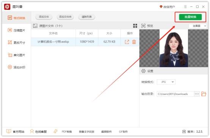Click the 添加文件夹 button
This screenshot has height=138, width=210.
pos(65,17)
